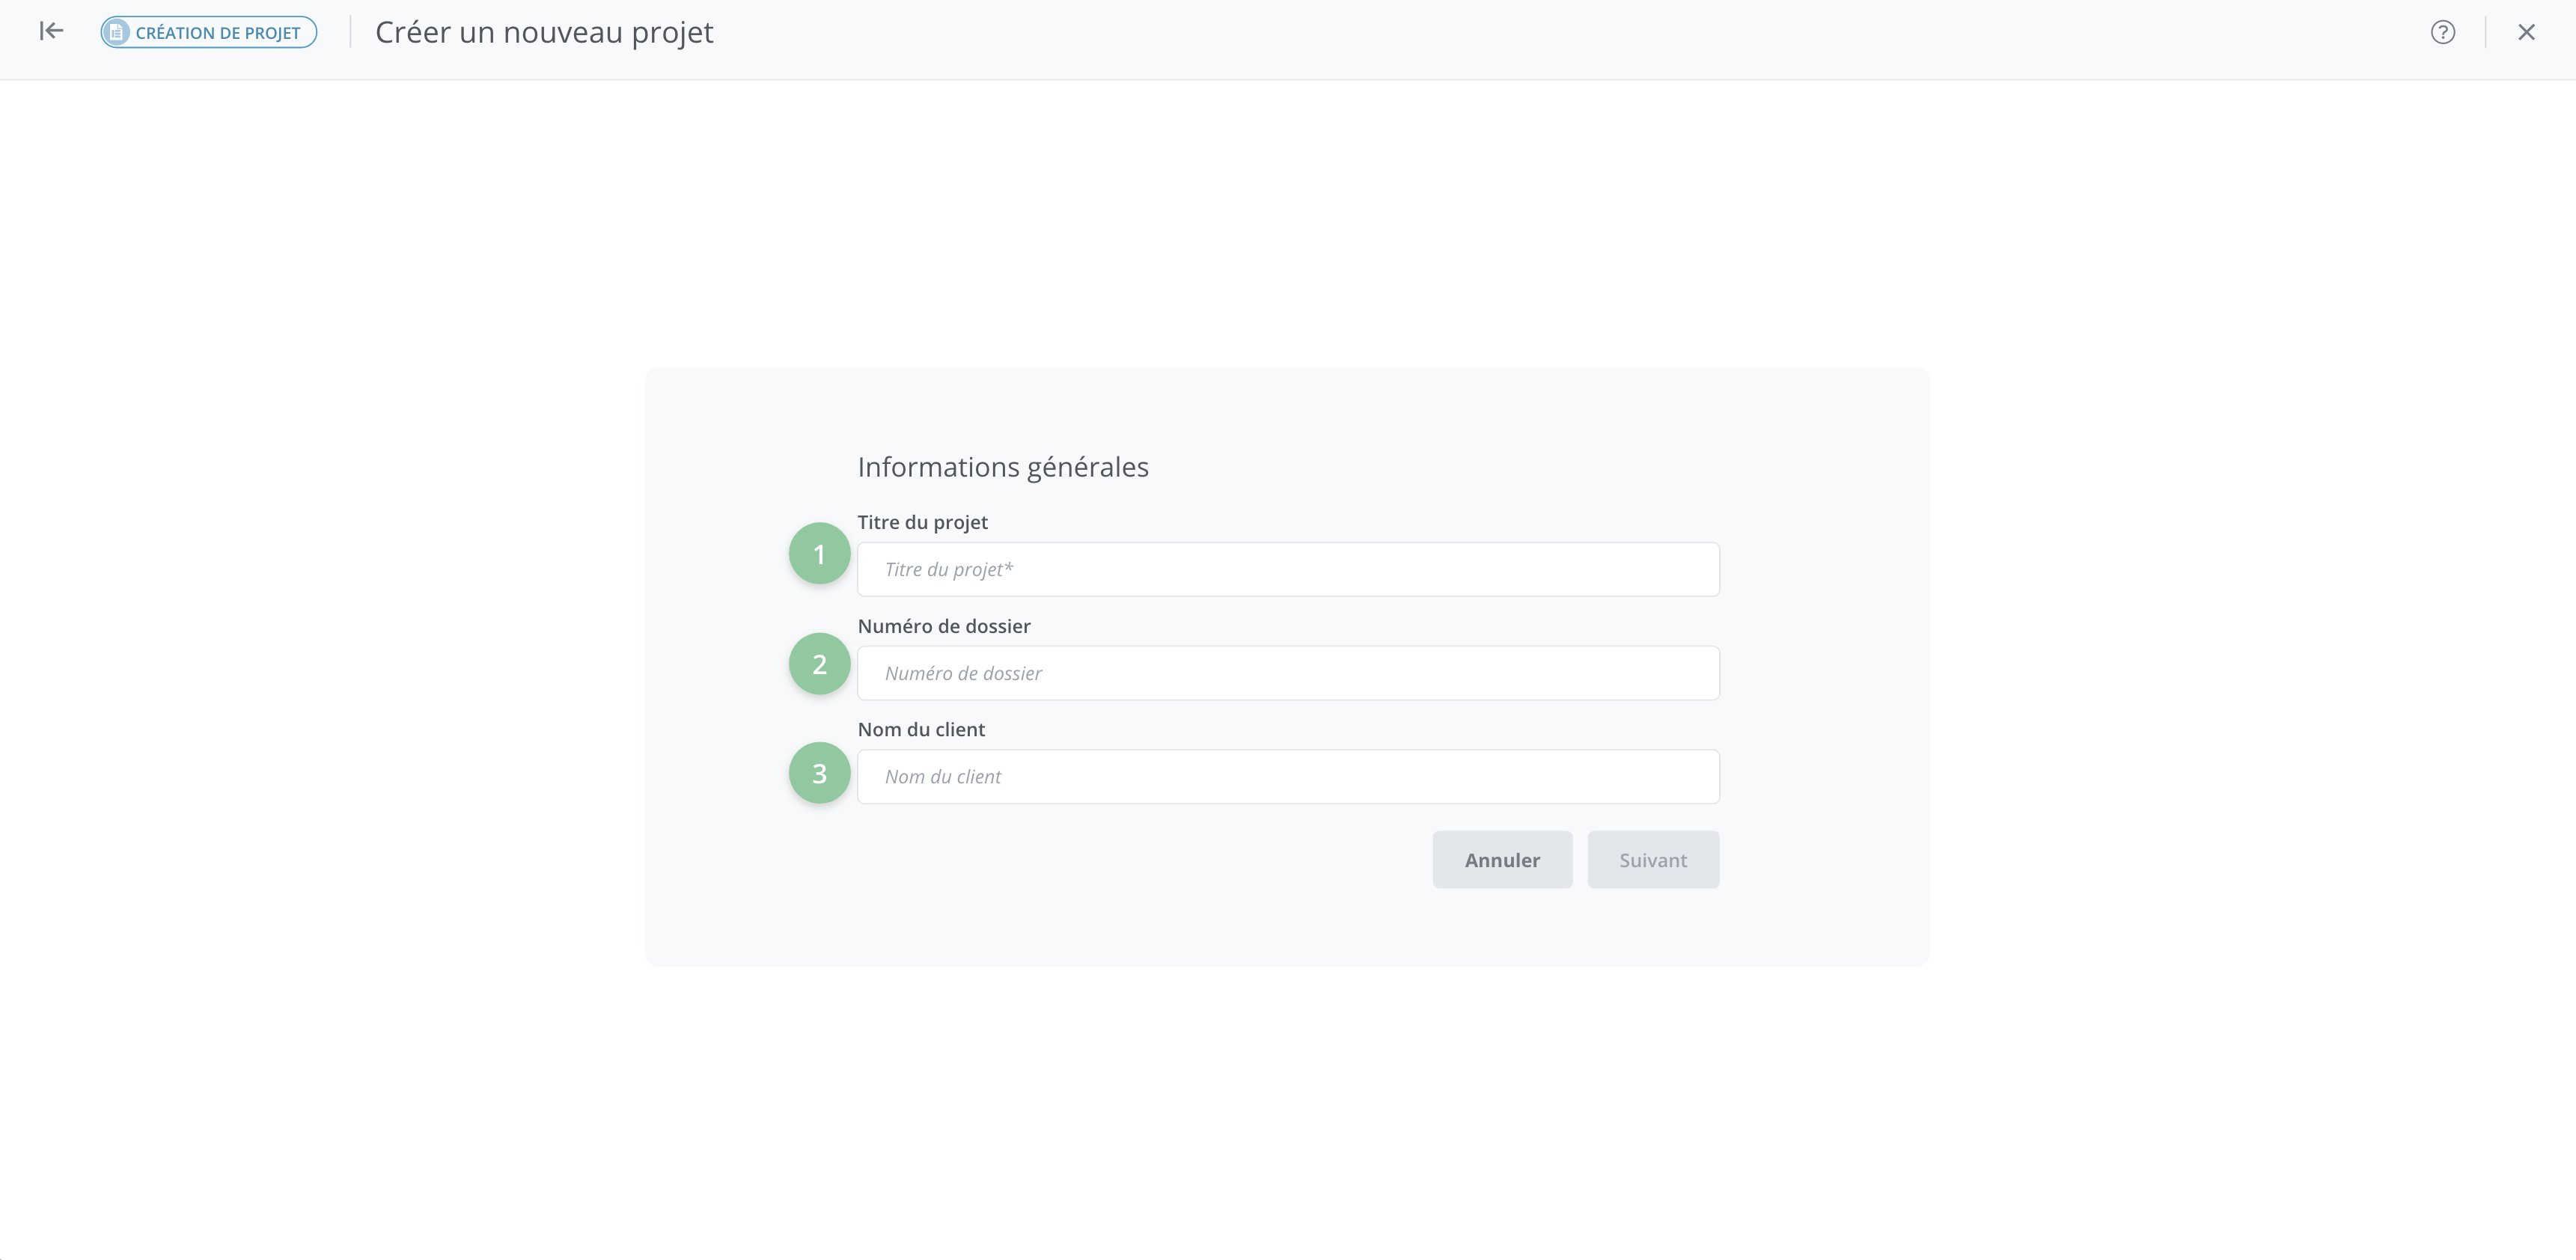Click the collapse-back arrow icon in header

coord(51,31)
